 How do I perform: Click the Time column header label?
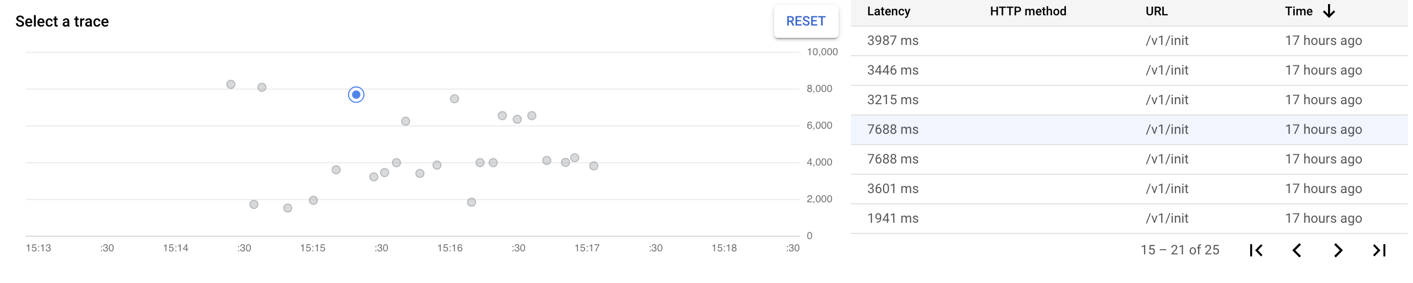click(x=1298, y=12)
